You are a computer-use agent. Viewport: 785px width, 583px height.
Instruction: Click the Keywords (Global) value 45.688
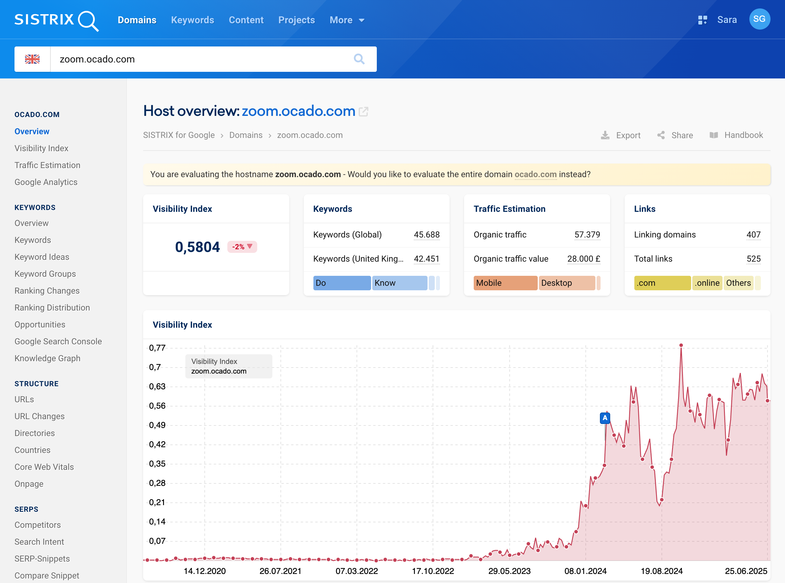click(x=427, y=235)
